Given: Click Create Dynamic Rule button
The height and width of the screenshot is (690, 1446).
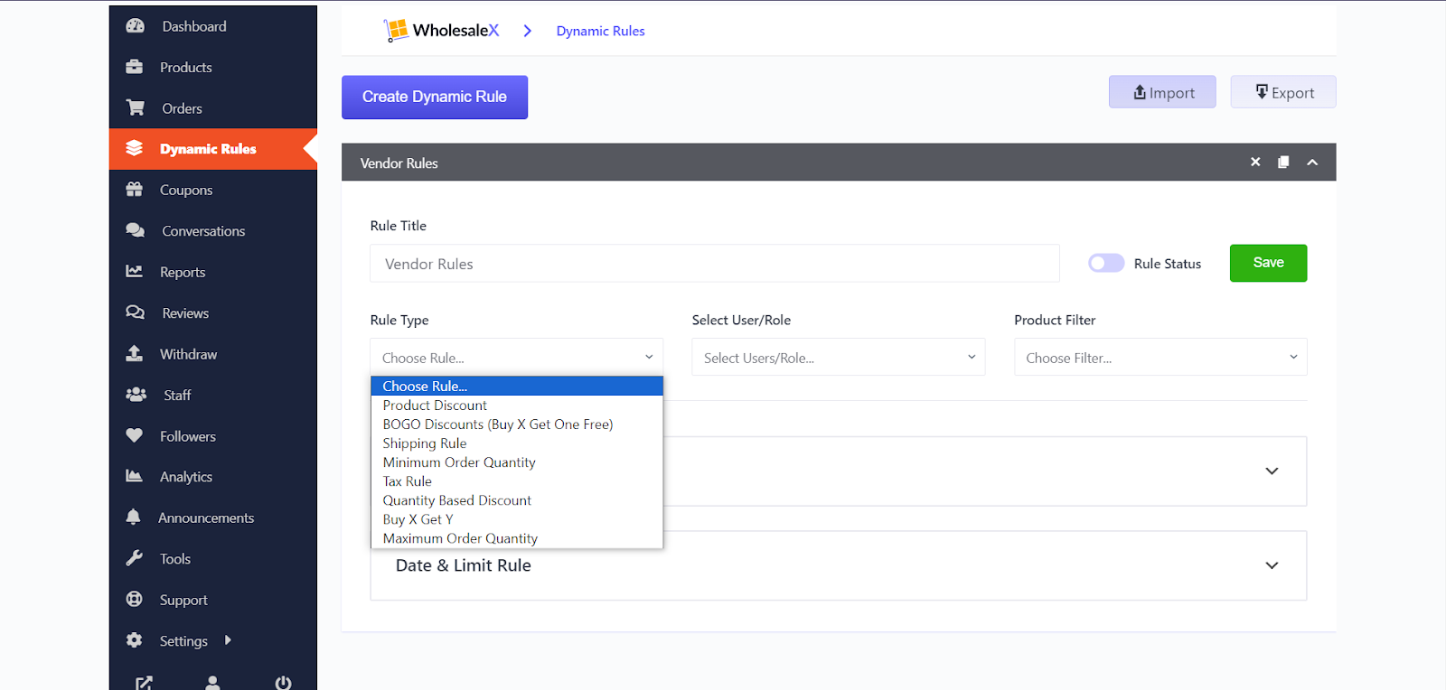Looking at the screenshot, I should click(x=435, y=97).
